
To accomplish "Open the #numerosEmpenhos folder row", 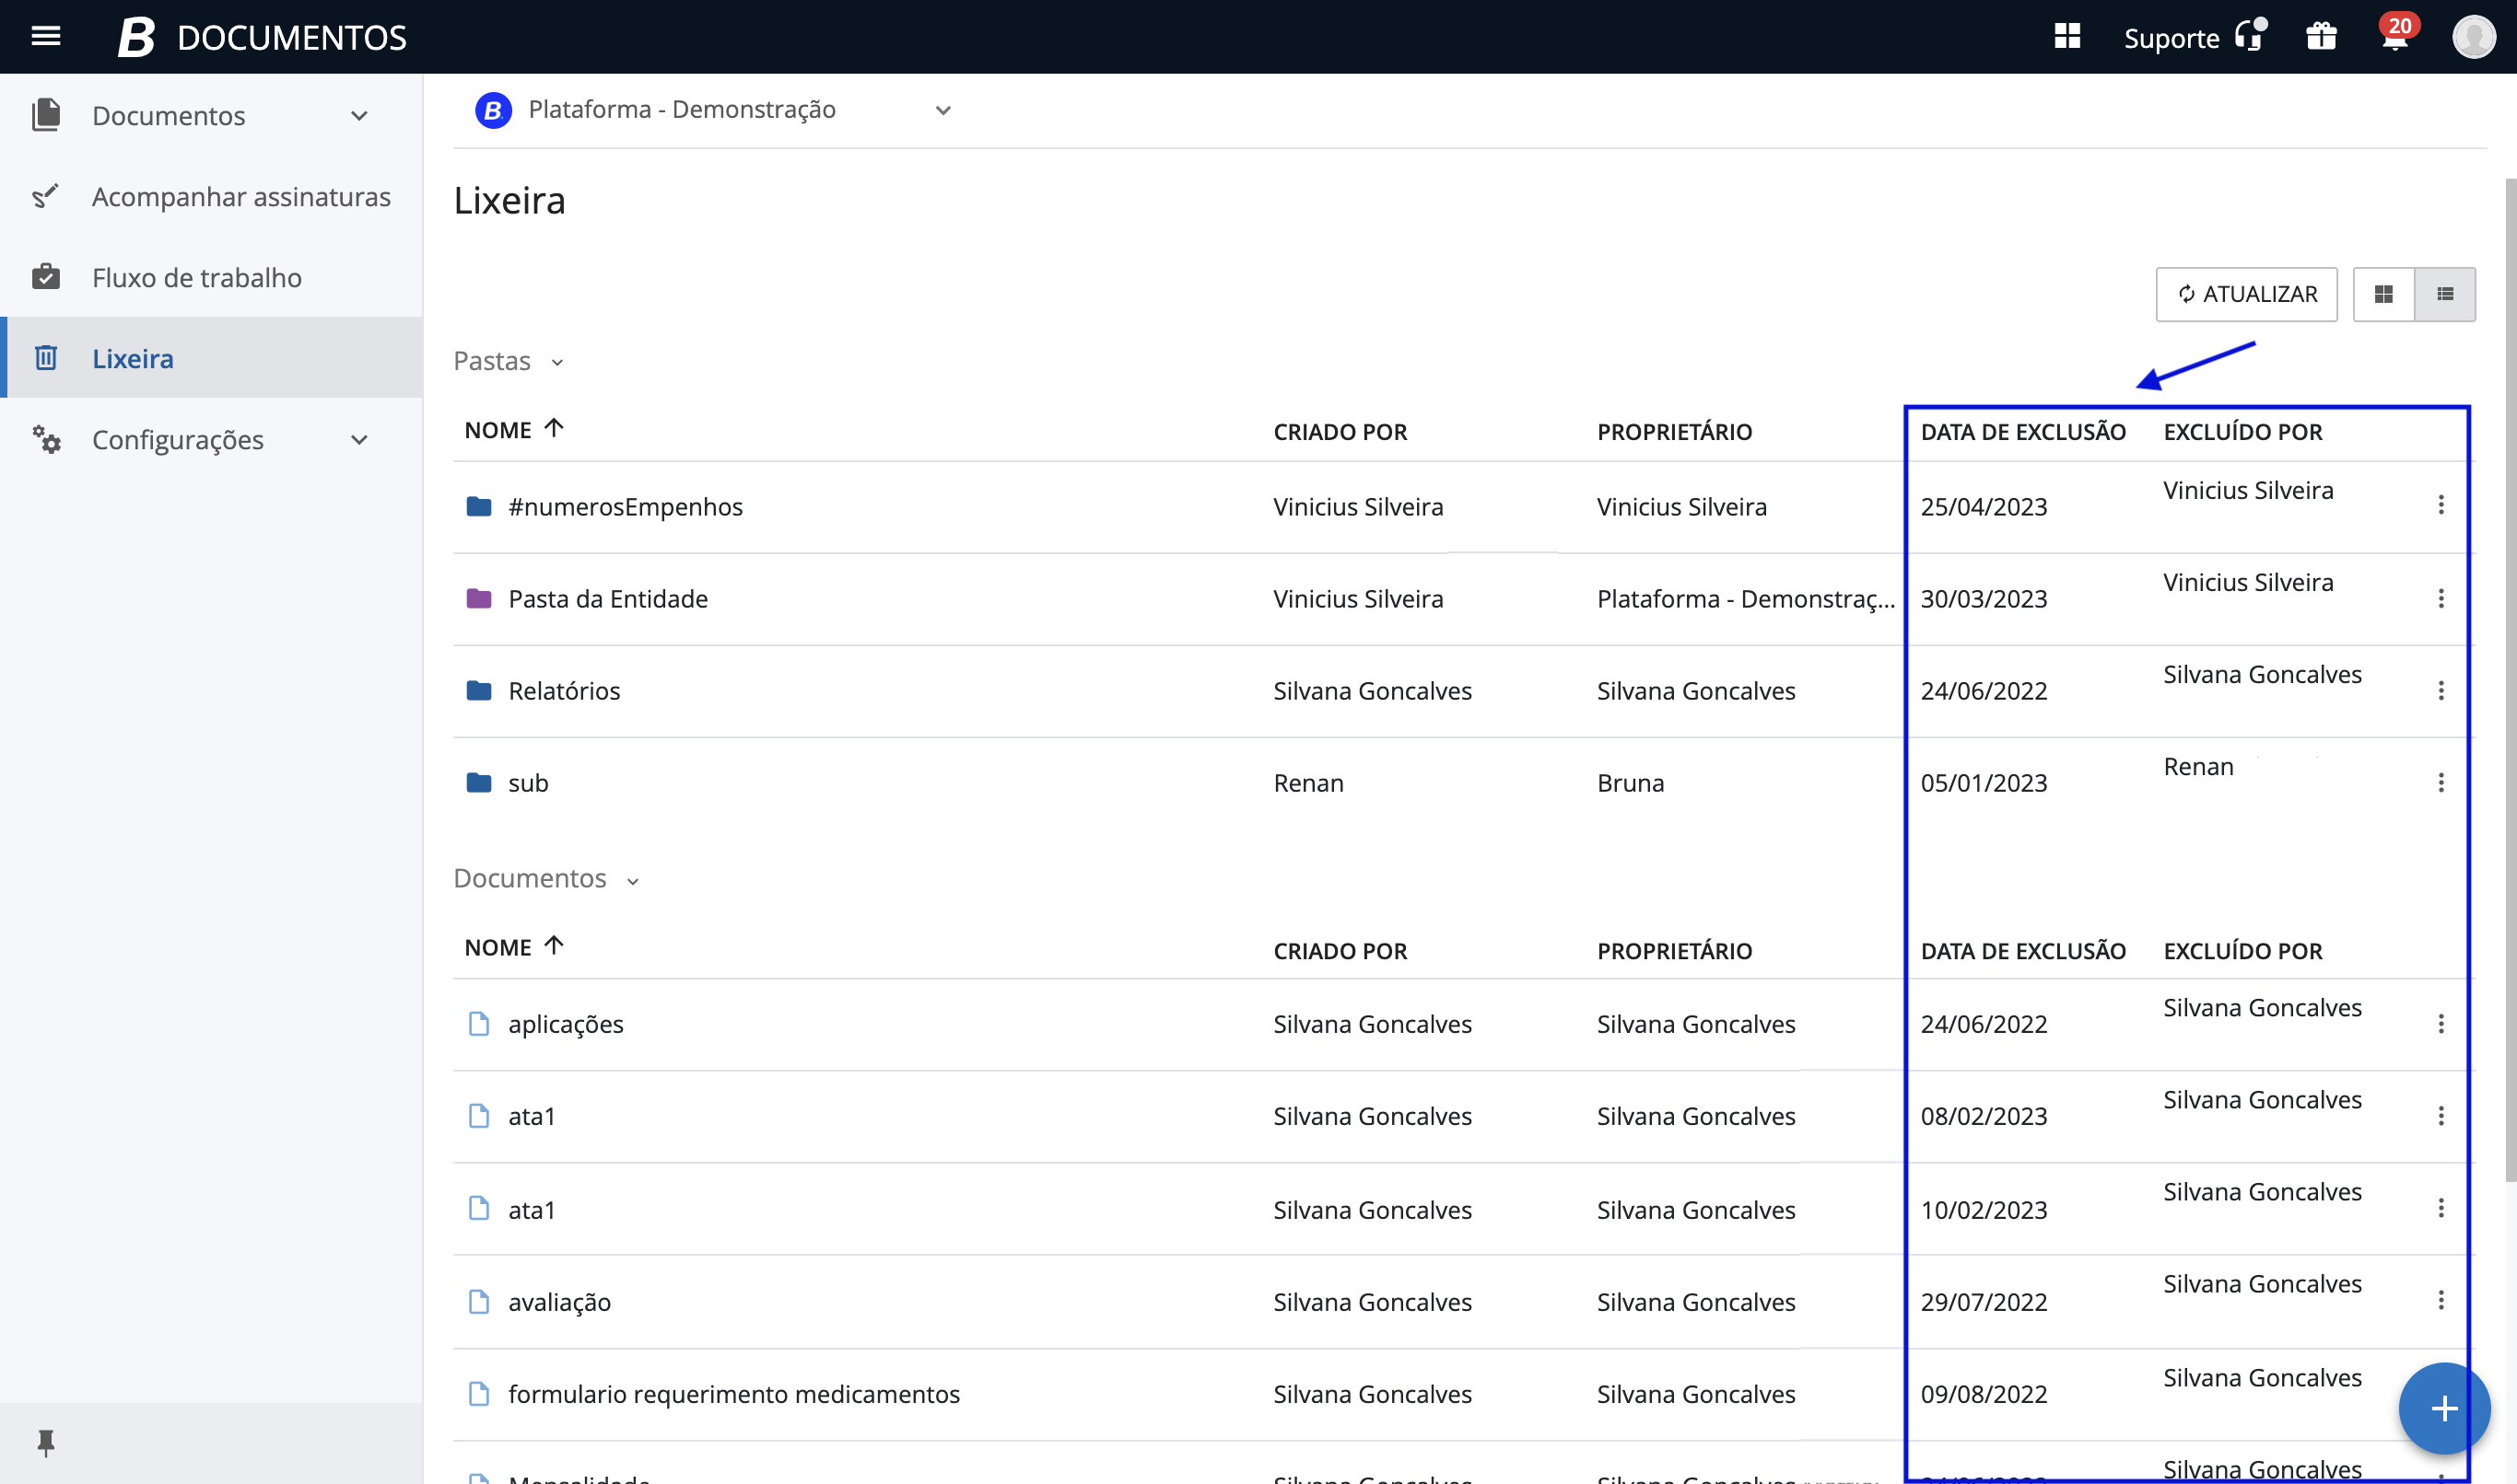I will 625,507.
